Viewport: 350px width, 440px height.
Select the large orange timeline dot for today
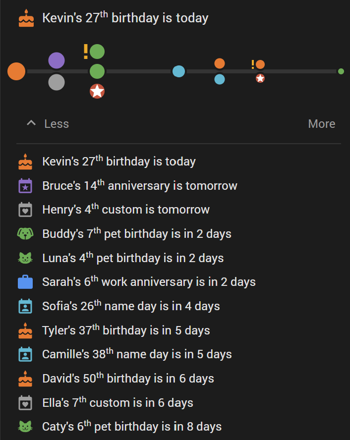tap(16, 71)
